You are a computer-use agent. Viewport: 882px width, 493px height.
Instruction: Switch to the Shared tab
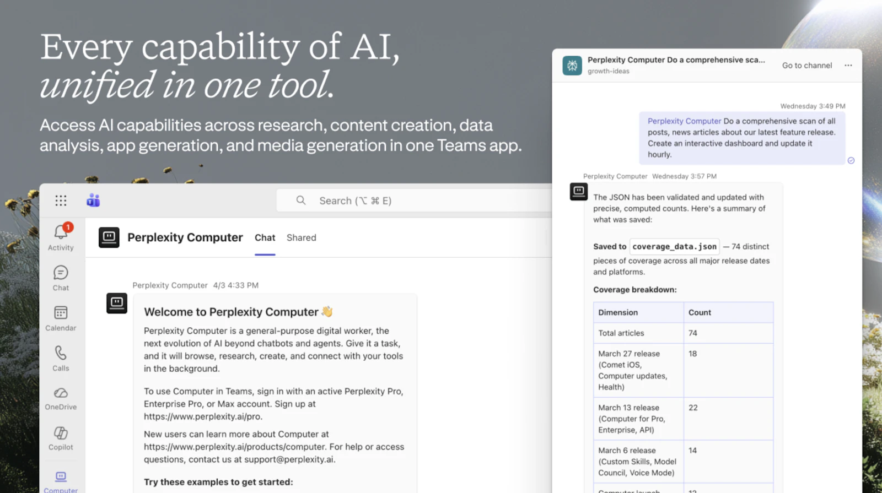tap(302, 237)
